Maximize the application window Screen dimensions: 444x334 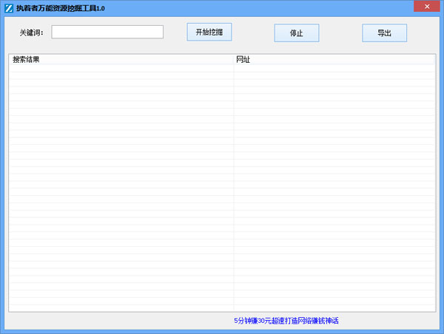point(402,6)
